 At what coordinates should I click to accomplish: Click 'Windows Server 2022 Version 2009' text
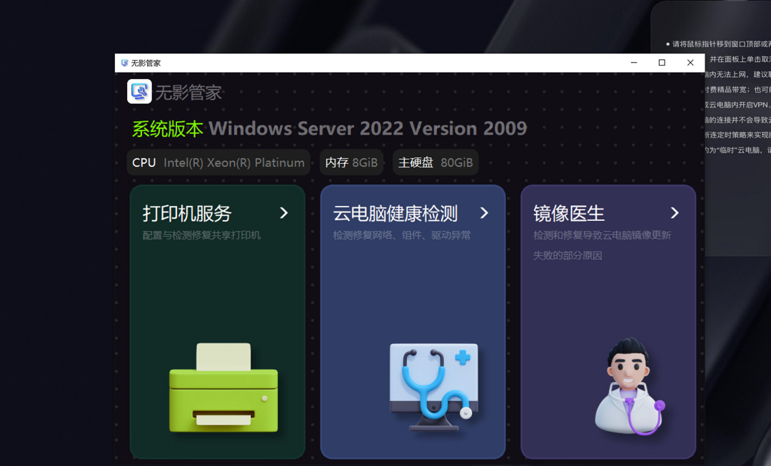(368, 128)
